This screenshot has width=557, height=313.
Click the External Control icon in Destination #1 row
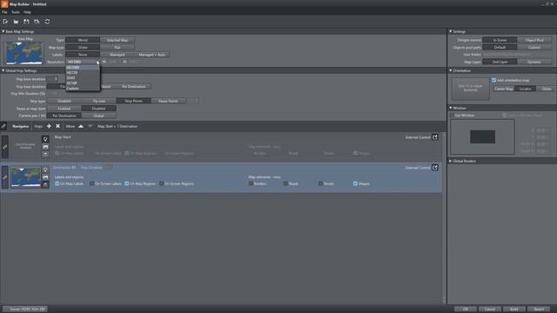coord(435,168)
